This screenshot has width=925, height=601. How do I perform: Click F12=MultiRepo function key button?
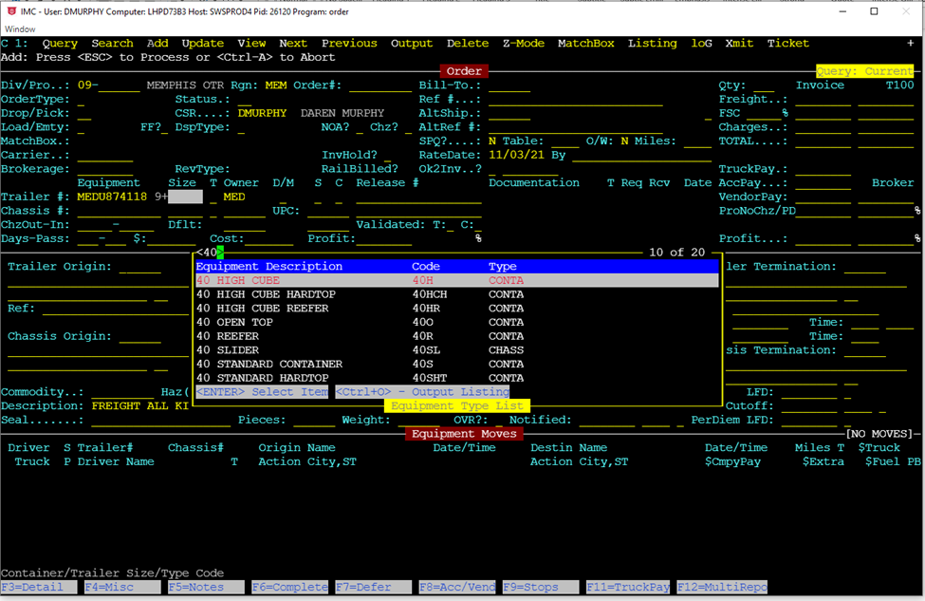pos(722,587)
